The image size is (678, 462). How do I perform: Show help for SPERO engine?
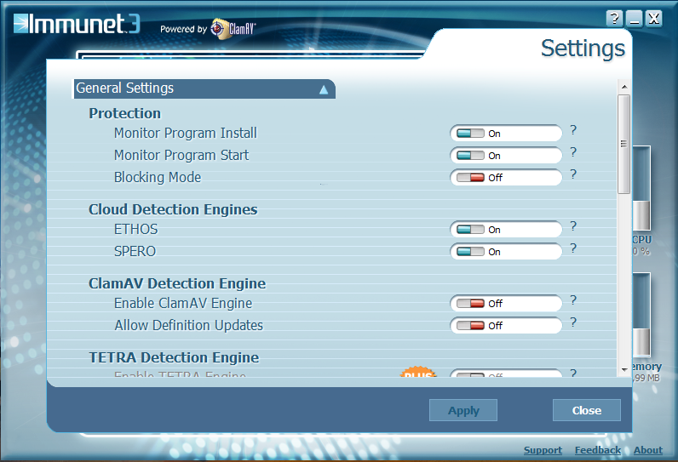coord(573,248)
